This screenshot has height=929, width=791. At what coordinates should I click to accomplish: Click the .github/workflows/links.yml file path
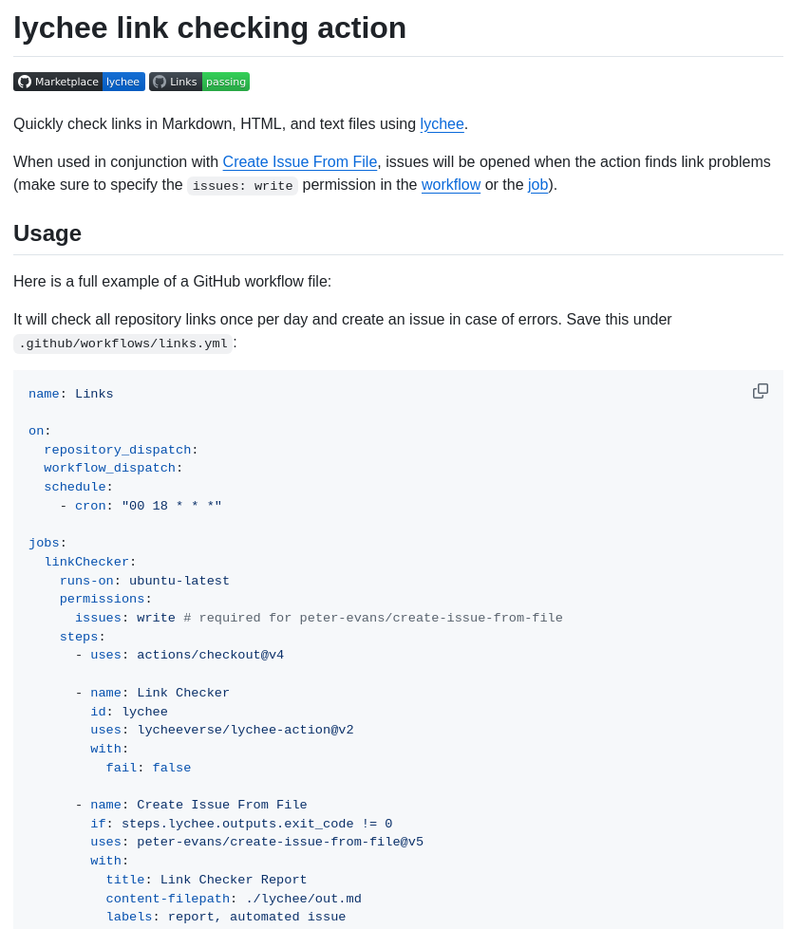coord(123,344)
